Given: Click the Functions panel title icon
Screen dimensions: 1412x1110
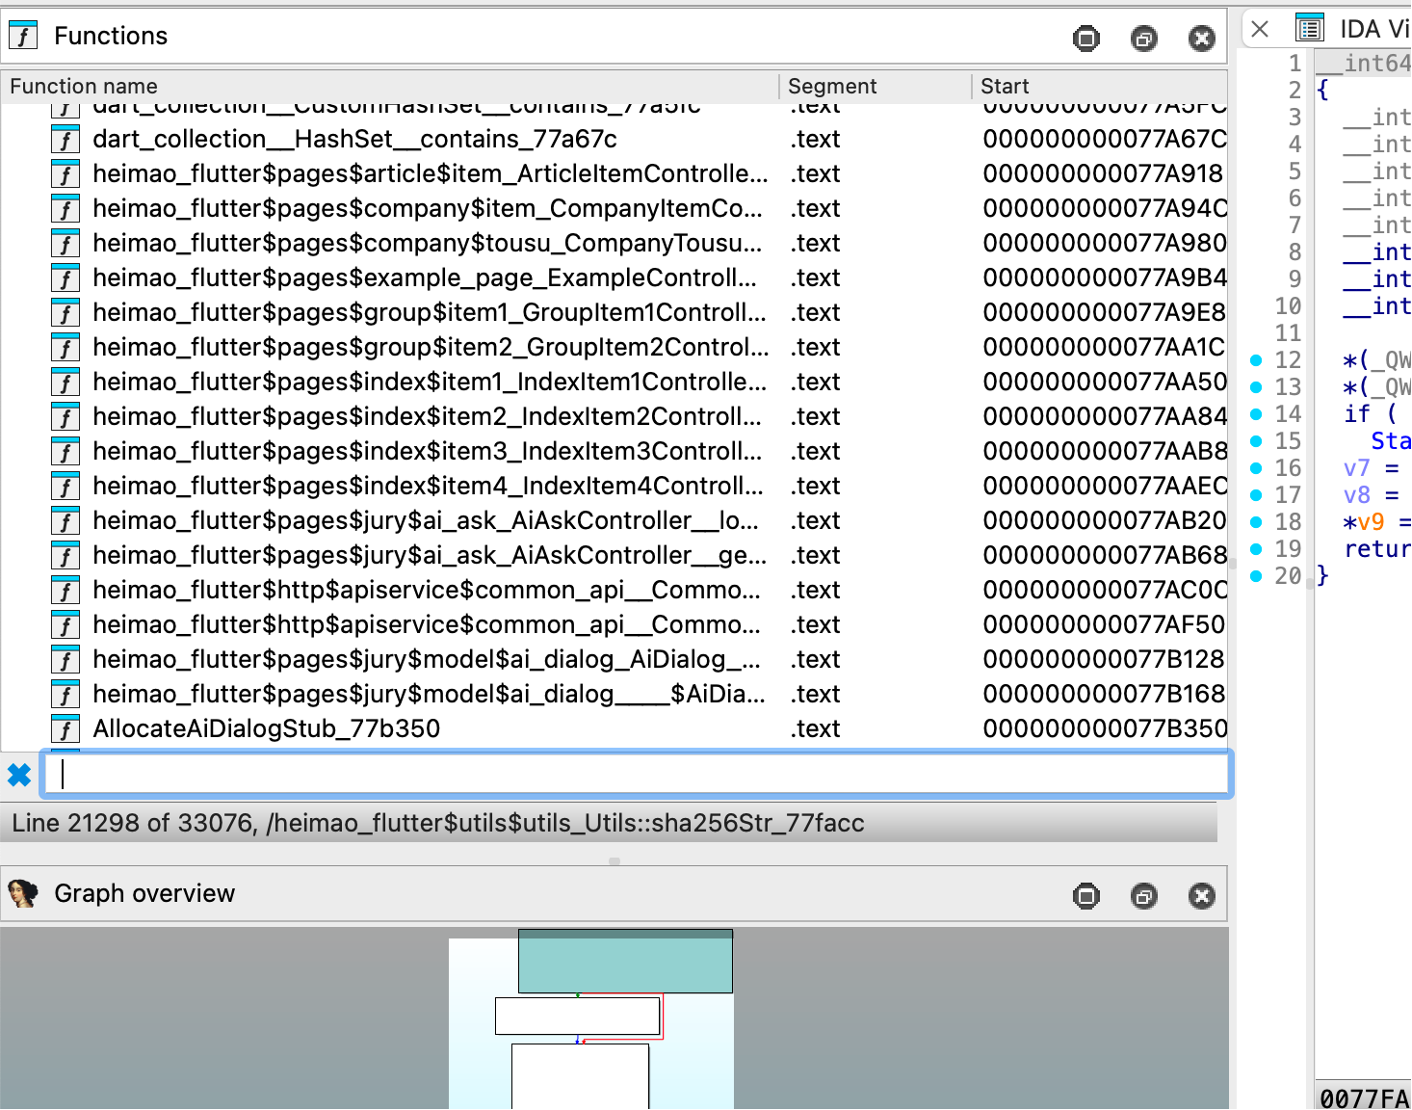Looking at the screenshot, I should click(x=23, y=36).
